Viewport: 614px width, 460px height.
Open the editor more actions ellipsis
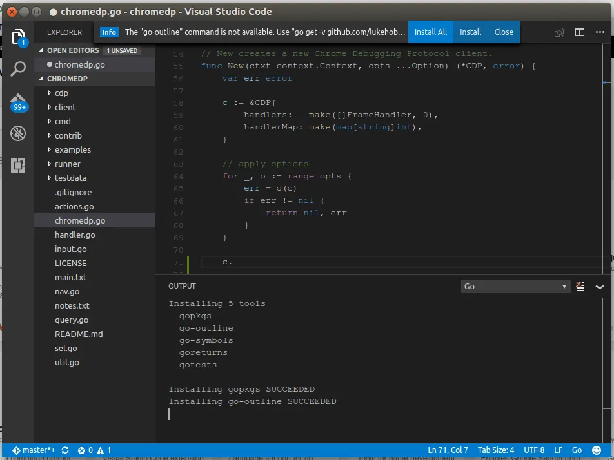600,32
